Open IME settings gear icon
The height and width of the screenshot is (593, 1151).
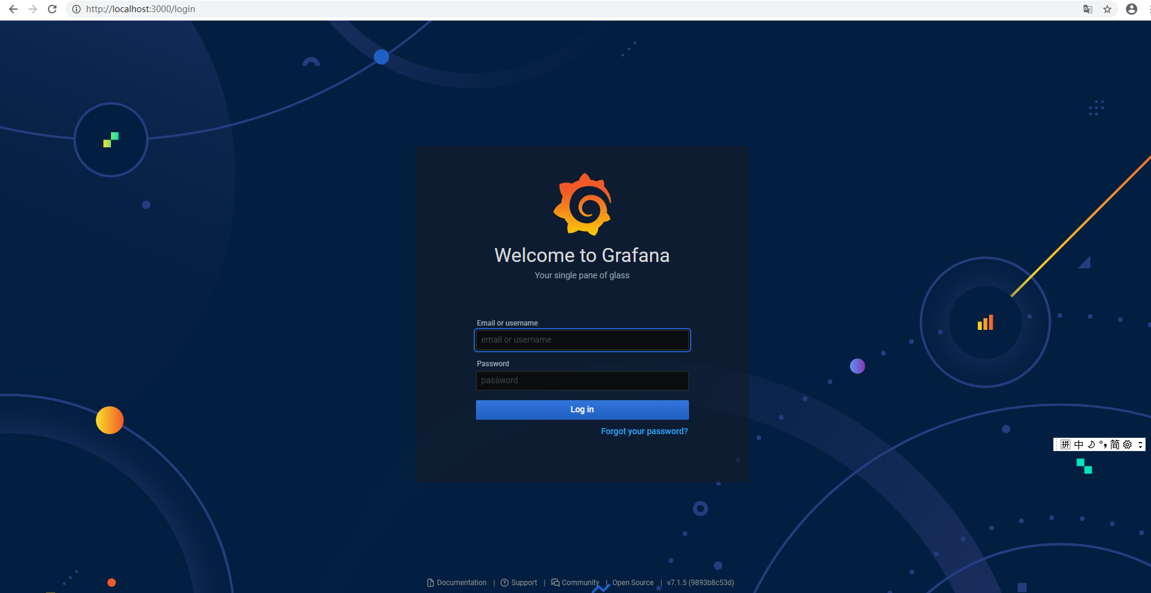(x=1127, y=444)
